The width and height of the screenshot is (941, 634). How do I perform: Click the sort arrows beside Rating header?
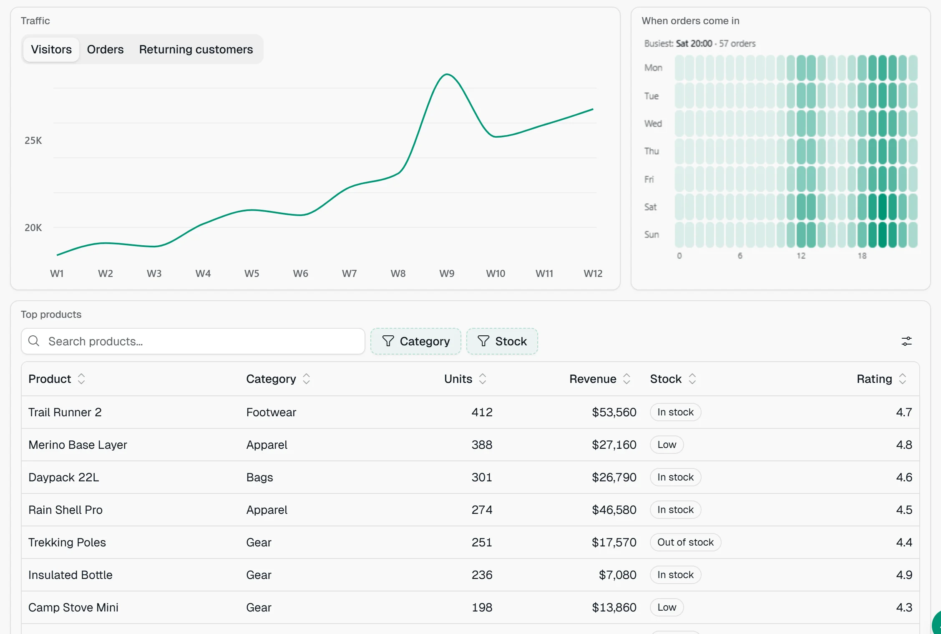[903, 379]
